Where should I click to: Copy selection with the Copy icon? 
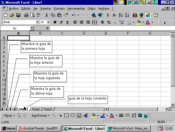53,15
